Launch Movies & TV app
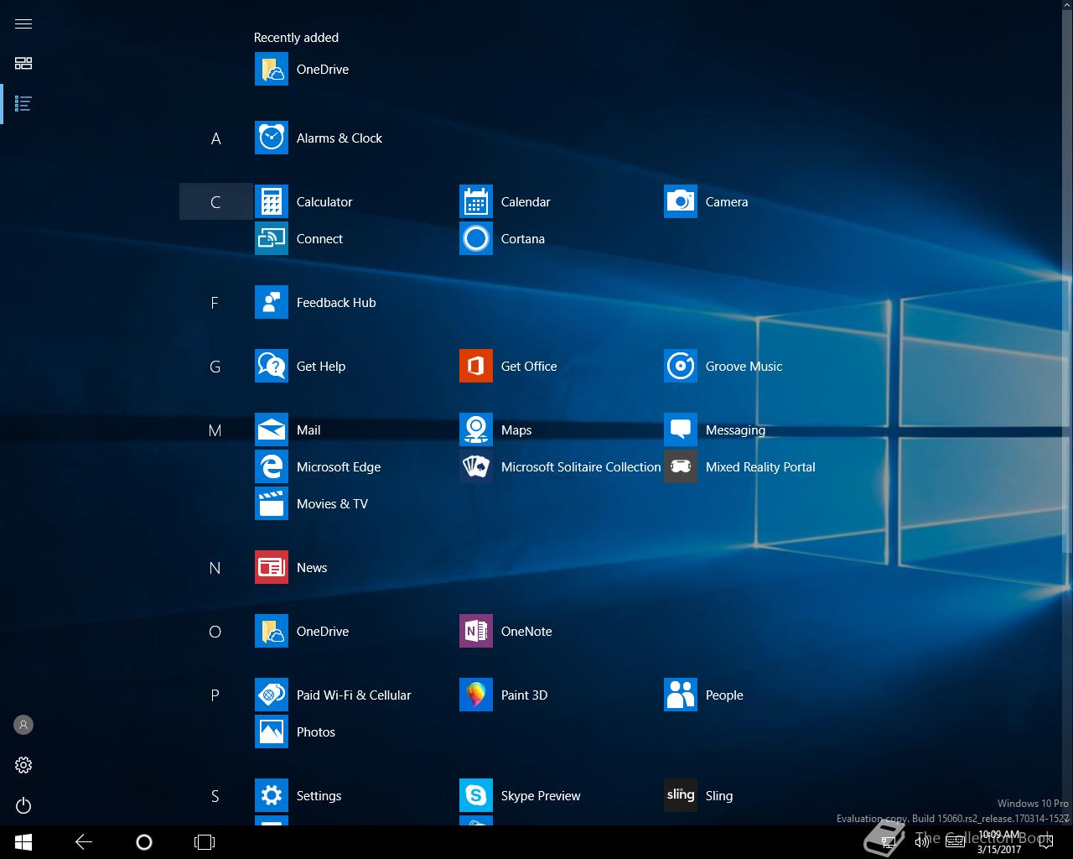 click(311, 504)
